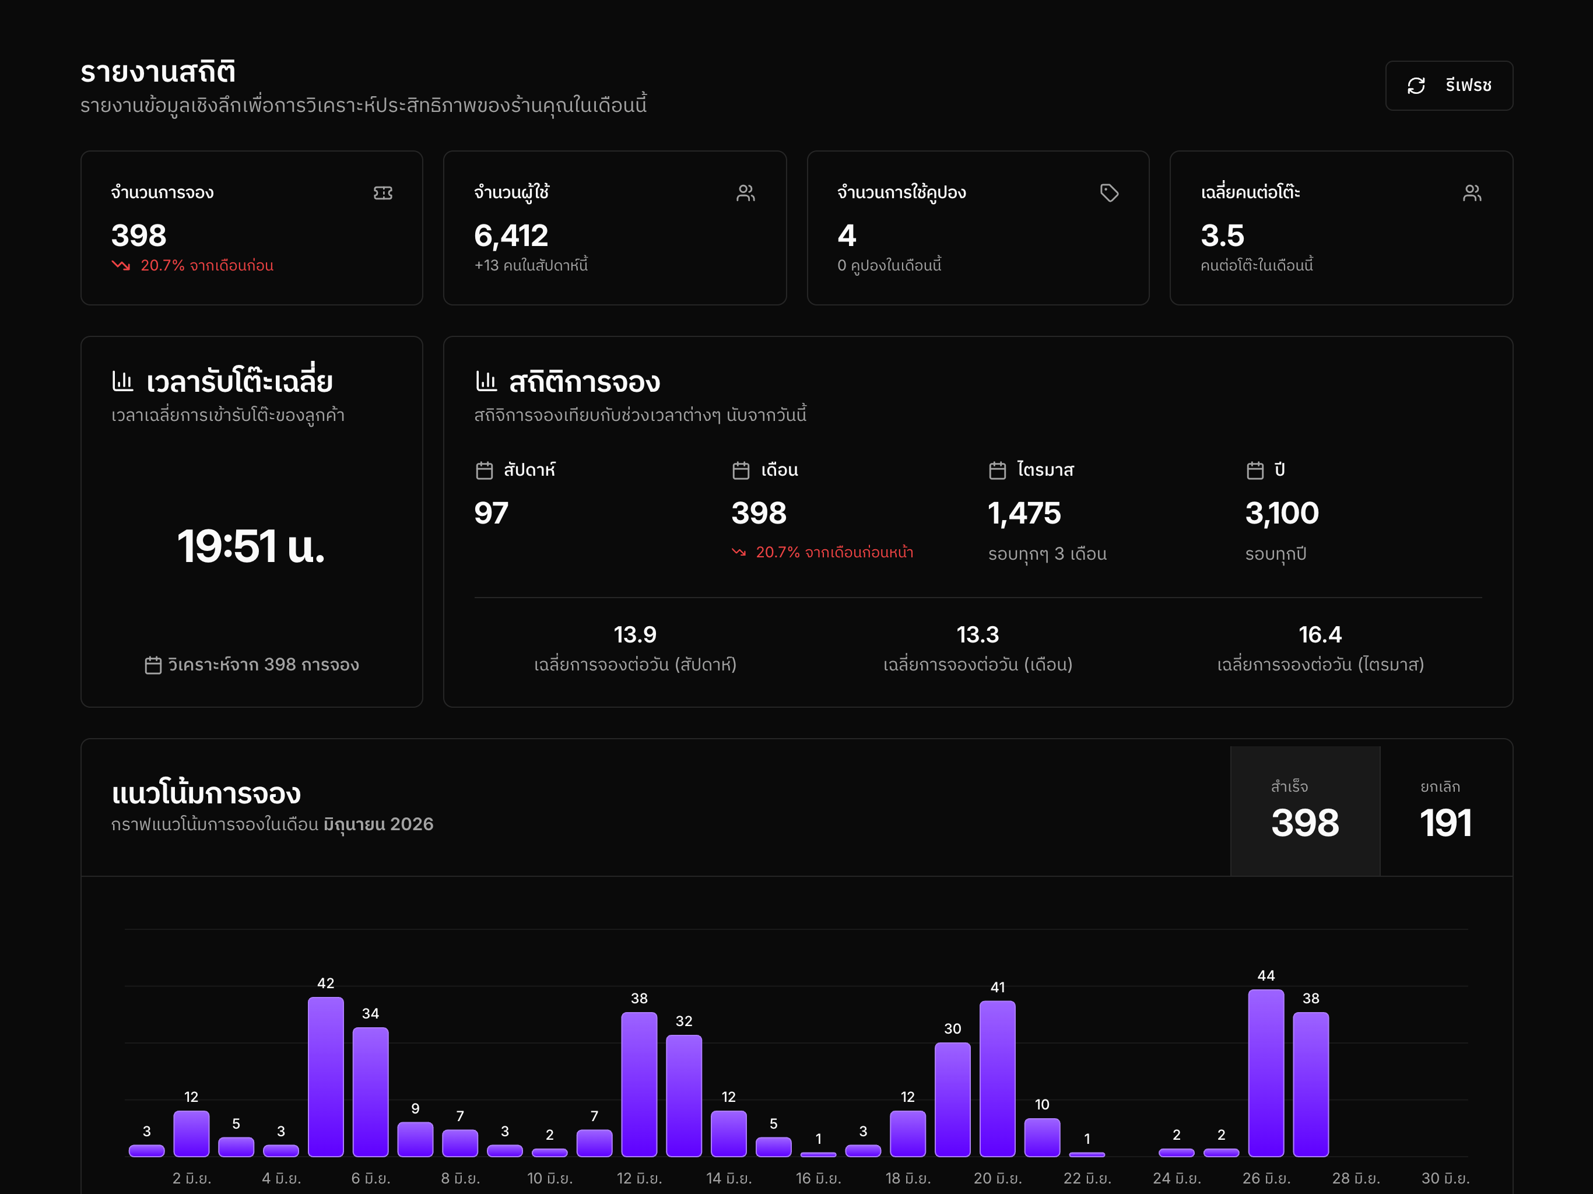
Task: Click calendar icon next to ไตรมาส
Action: pos(998,470)
